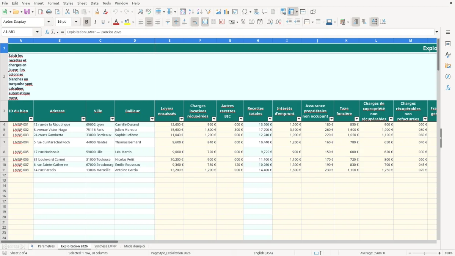Viewport: 455px width, 256px height.
Task: Cut the selection with scissors icon
Action: click(x=67, y=12)
